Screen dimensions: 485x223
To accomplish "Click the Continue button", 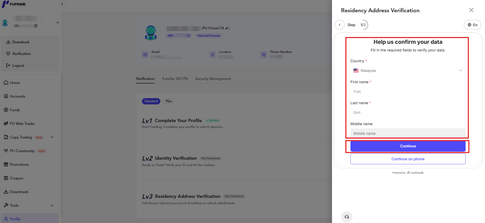I will click(408, 146).
